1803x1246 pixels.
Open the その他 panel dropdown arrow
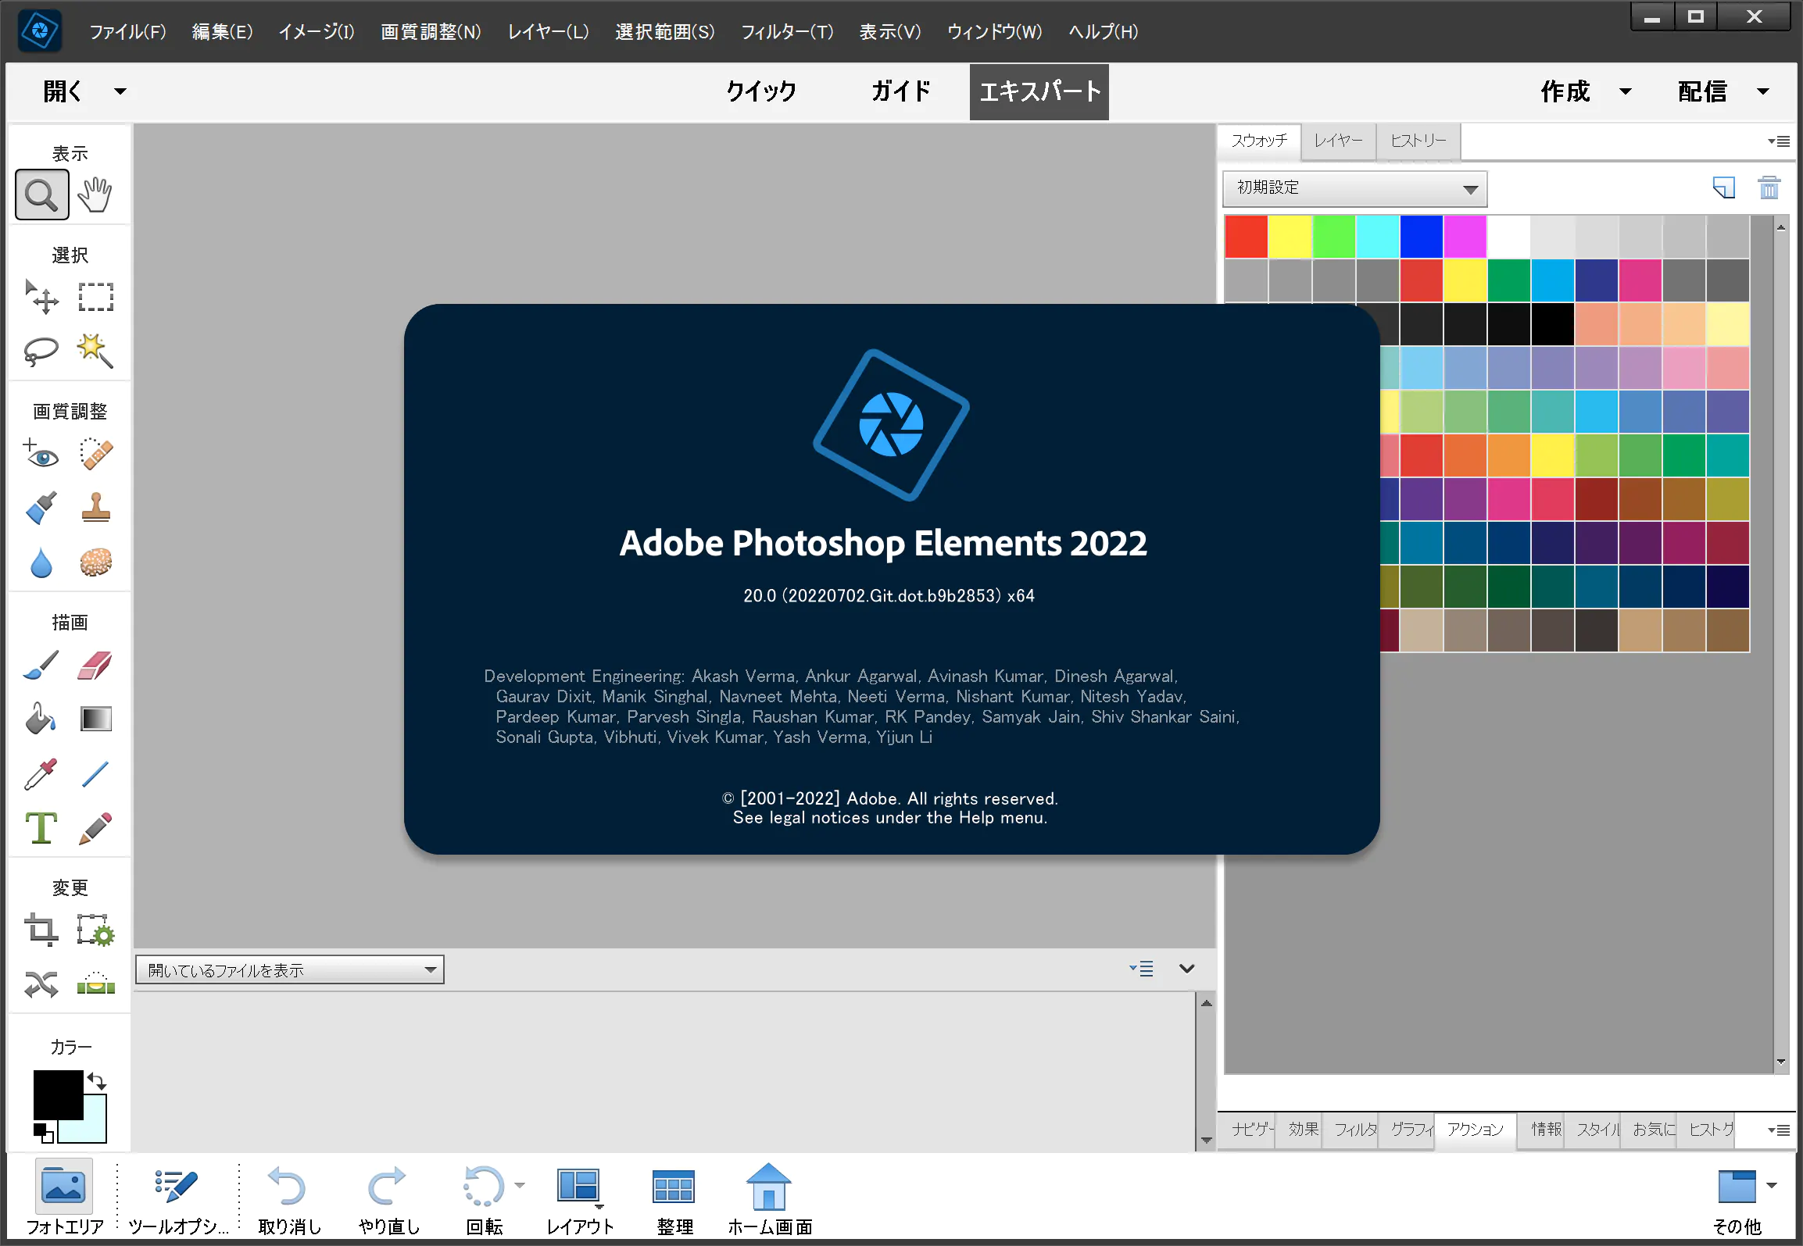pos(1772,1185)
